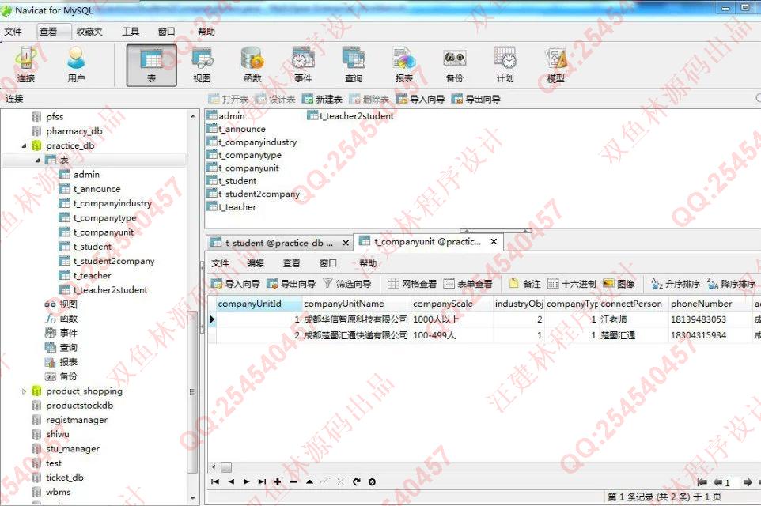
Task: Expand the product_shopping database node
Action: coord(24,391)
